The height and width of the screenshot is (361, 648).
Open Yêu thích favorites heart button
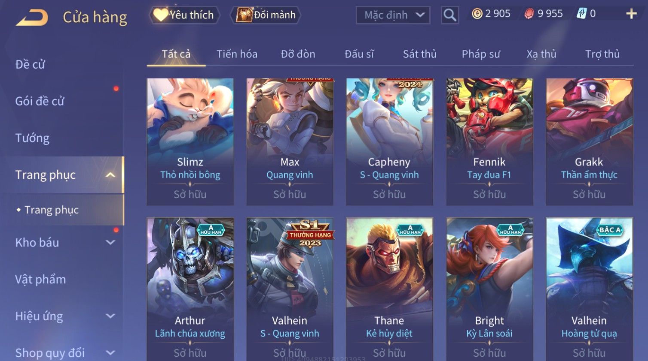(x=184, y=15)
